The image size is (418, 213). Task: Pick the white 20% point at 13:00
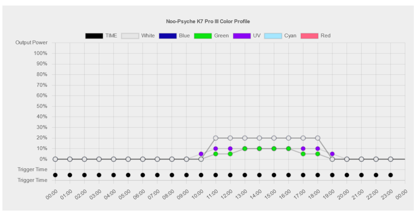(x=245, y=138)
